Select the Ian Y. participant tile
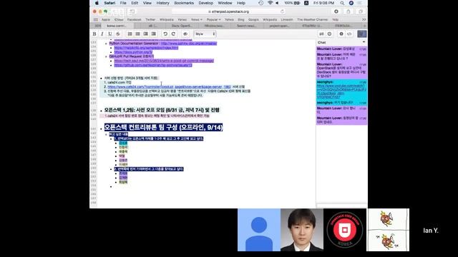 click(431, 231)
